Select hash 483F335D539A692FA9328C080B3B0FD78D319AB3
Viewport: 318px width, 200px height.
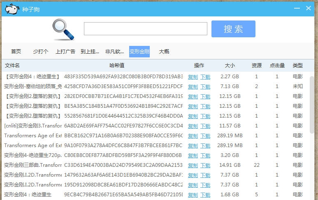pos(123,77)
